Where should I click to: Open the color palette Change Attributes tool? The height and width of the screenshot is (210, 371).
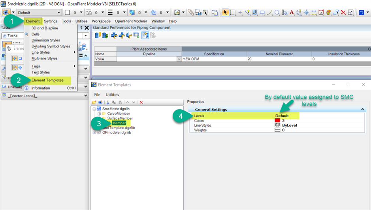[x=329, y=13]
